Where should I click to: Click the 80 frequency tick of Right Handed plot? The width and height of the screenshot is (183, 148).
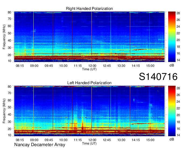9,12
